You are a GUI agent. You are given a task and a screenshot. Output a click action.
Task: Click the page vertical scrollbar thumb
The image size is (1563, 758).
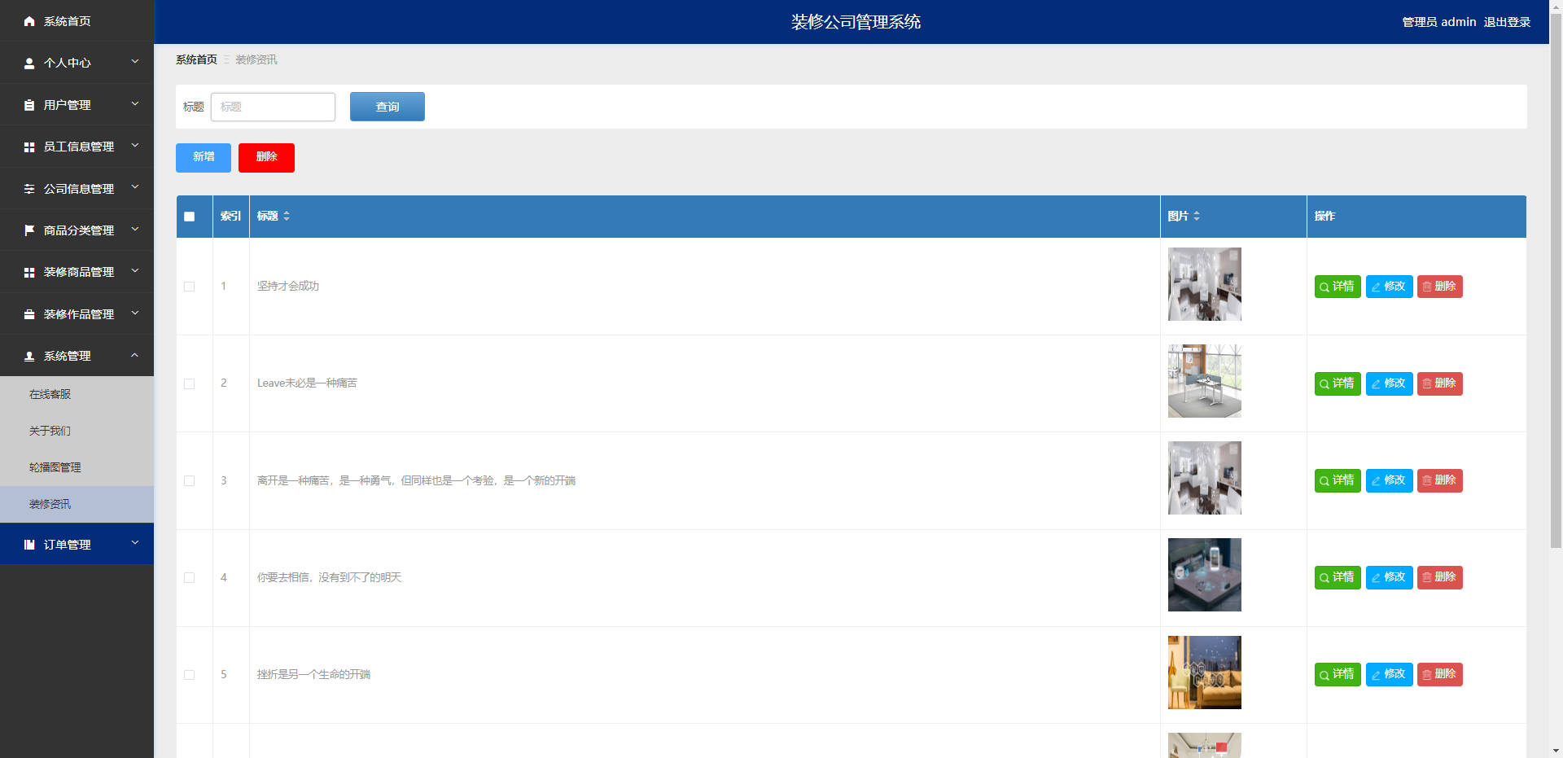click(x=1556, y=281)
